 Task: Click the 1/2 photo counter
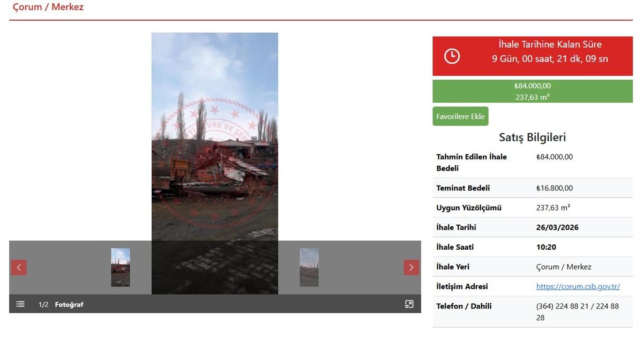point(43,305)
